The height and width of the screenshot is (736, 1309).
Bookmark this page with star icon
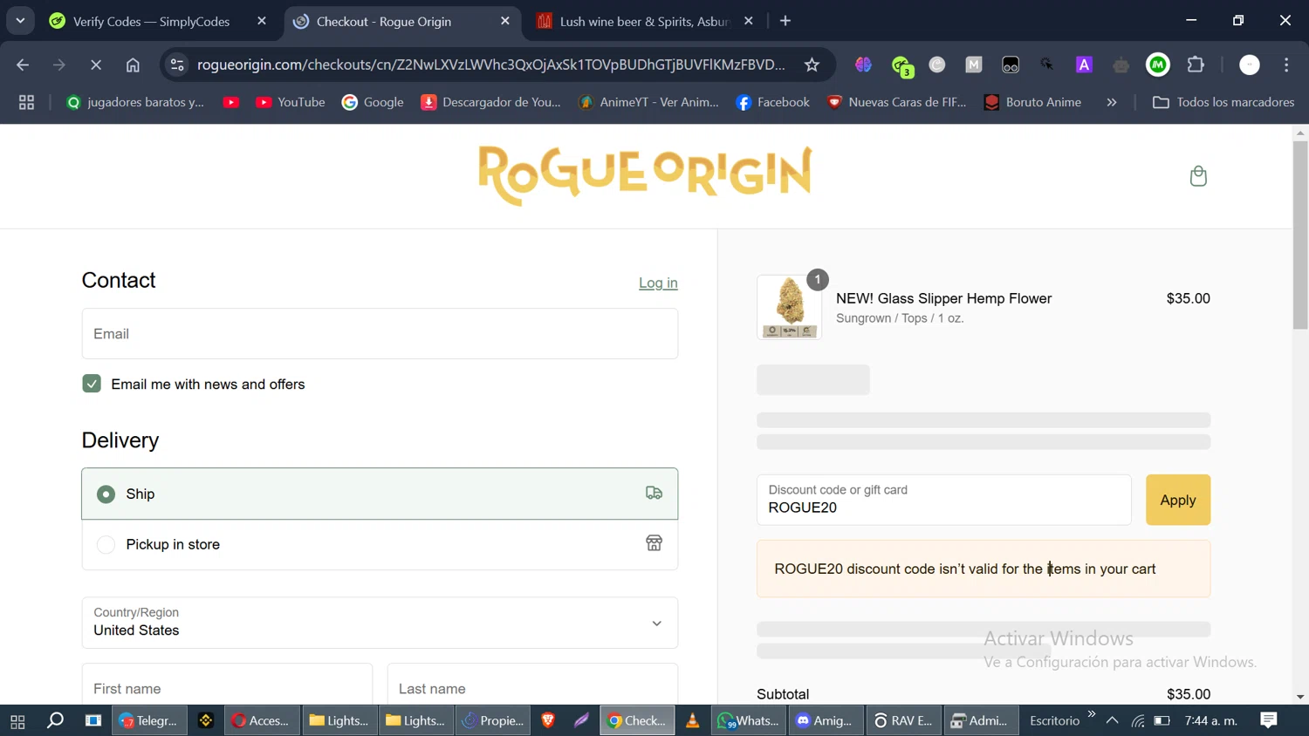(812, 65)
